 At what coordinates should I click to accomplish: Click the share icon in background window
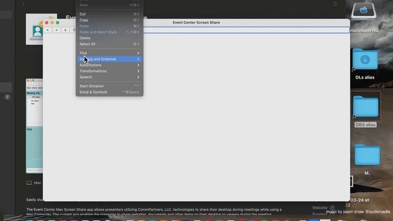(335, 4)
